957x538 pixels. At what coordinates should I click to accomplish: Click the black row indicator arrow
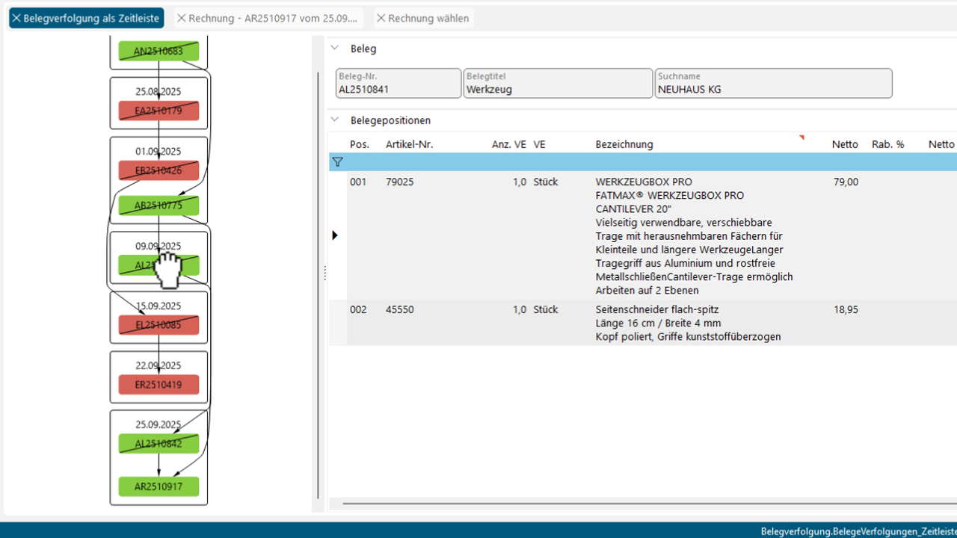click(335, 235)
